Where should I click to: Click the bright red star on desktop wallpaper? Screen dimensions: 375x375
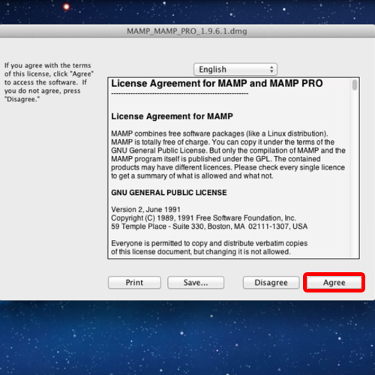click(66, 7)
